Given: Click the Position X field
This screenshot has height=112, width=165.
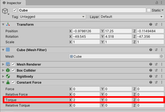Looking at the screenshot, I should tap(86, 31).
